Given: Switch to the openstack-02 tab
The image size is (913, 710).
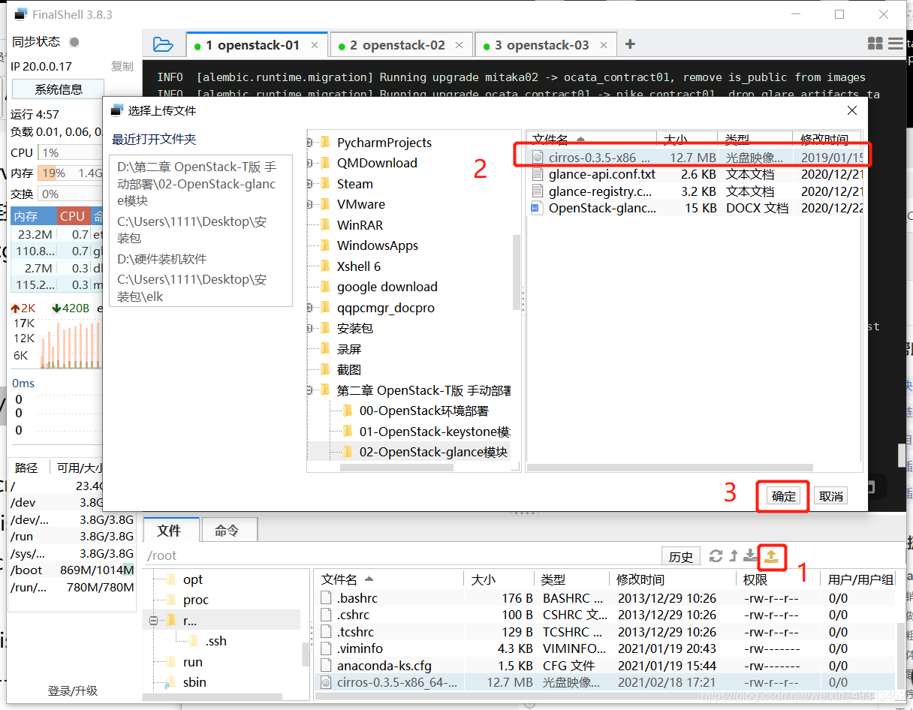Looking at the screenshot, I should (402, 45).
